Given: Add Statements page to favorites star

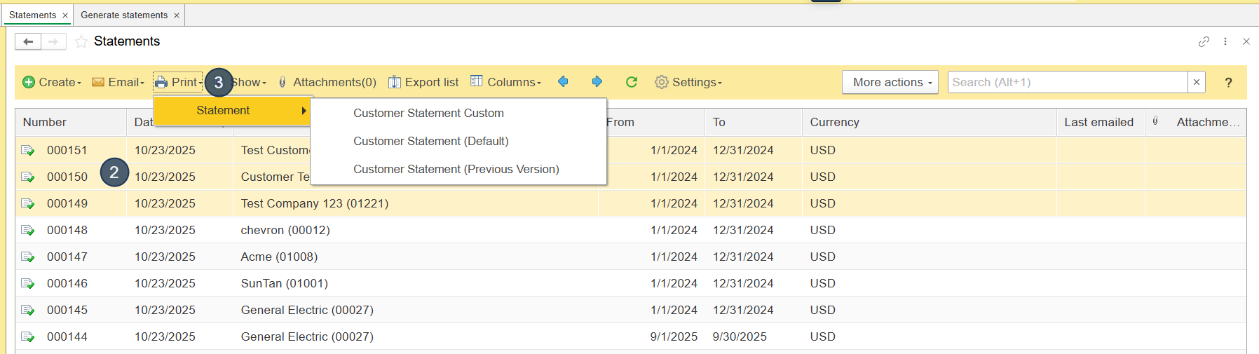Looking at the screenshot, I should coord(81,42).
